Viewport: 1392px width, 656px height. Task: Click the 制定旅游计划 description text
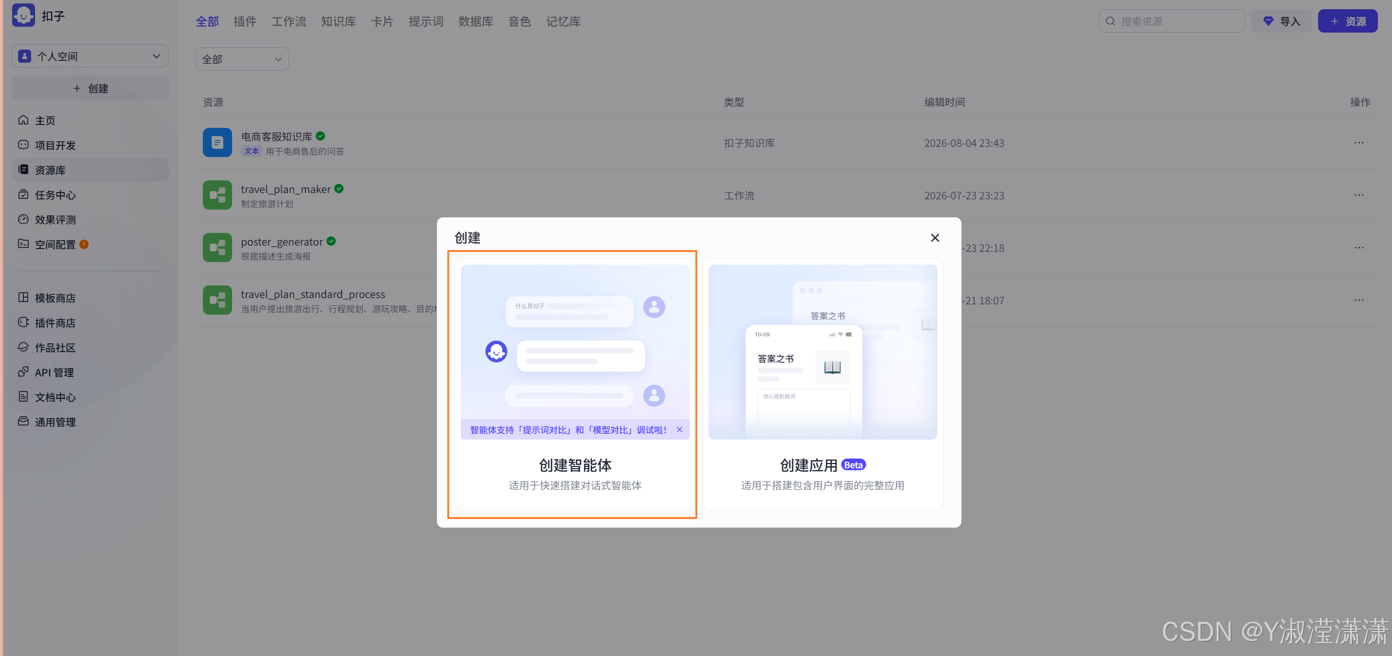click(267, 204)
